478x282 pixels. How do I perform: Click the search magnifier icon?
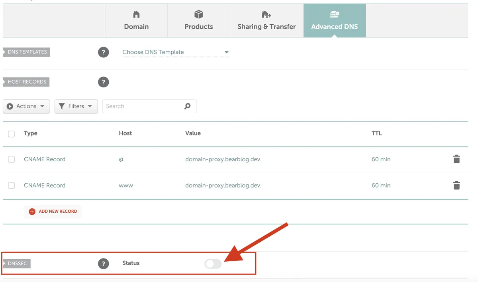[x=188, y=106]
